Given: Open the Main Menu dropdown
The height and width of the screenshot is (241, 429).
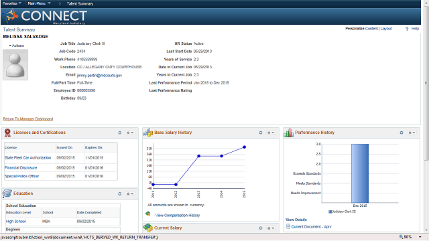Looking at the screenshot, I should pos(39,3).
